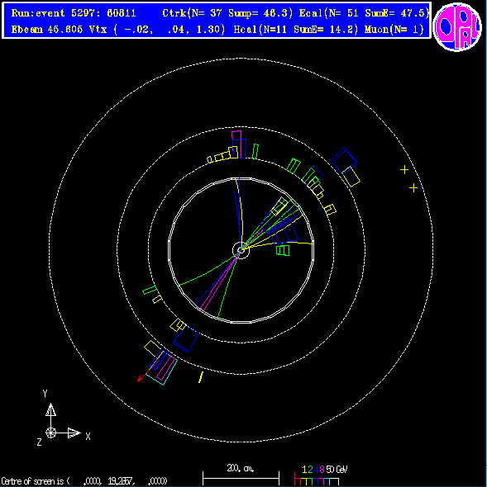Viewport: 487px width, 487px height.
Task: Select the cyan calorimeter block lower left
Action: point(161,369)
